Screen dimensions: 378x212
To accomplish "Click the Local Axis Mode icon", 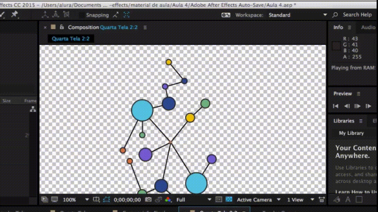I will tap(45, 15).
